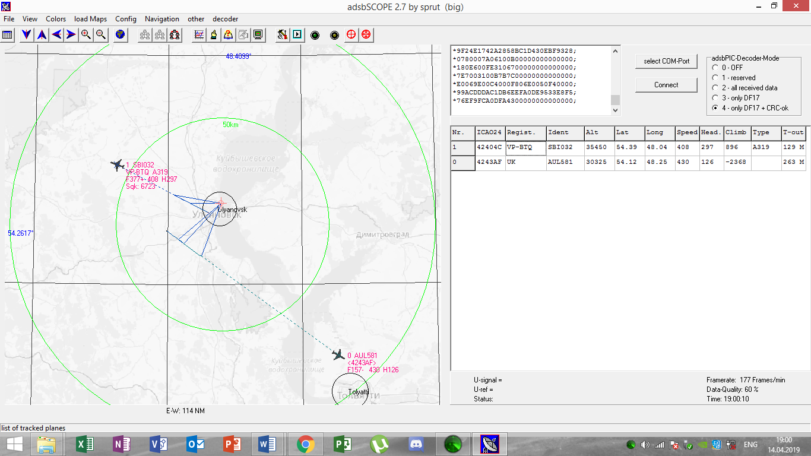Image resolution: width=811 pixels, height=456 pixels.
Task: Select decoder mode '0 - OFF'
Action: click(x=715, y=68)
